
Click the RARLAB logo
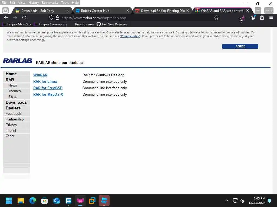18,61
